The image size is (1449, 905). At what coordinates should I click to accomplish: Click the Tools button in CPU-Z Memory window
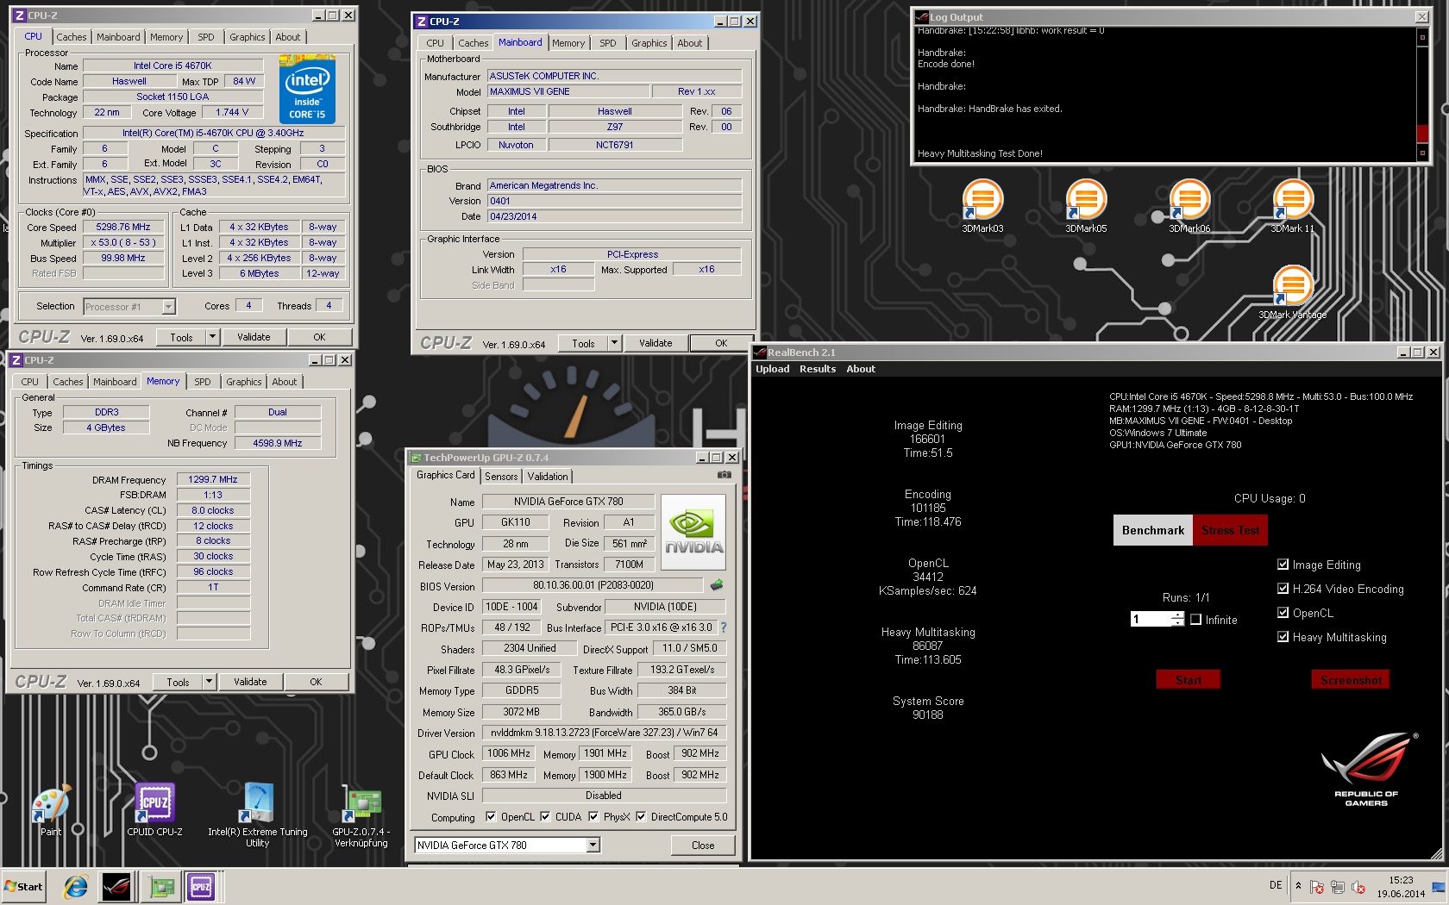[178, 682]
